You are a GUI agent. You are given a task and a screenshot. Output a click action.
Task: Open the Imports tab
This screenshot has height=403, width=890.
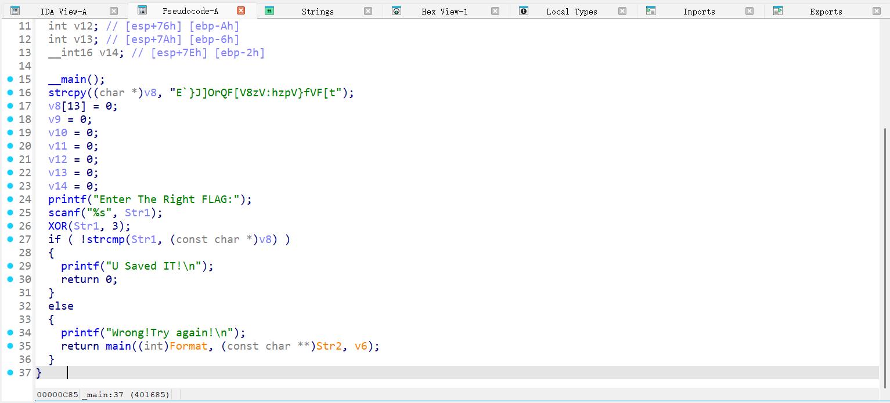[x=699, y=12]
